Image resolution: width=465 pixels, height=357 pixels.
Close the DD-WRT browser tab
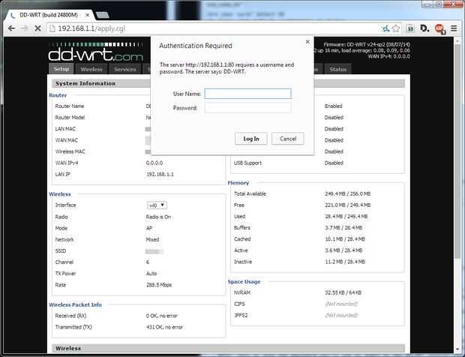[88, 15]
